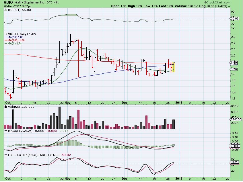
Task: Click the 64.20 tag on stochastic axis
Action: (234, 162)
